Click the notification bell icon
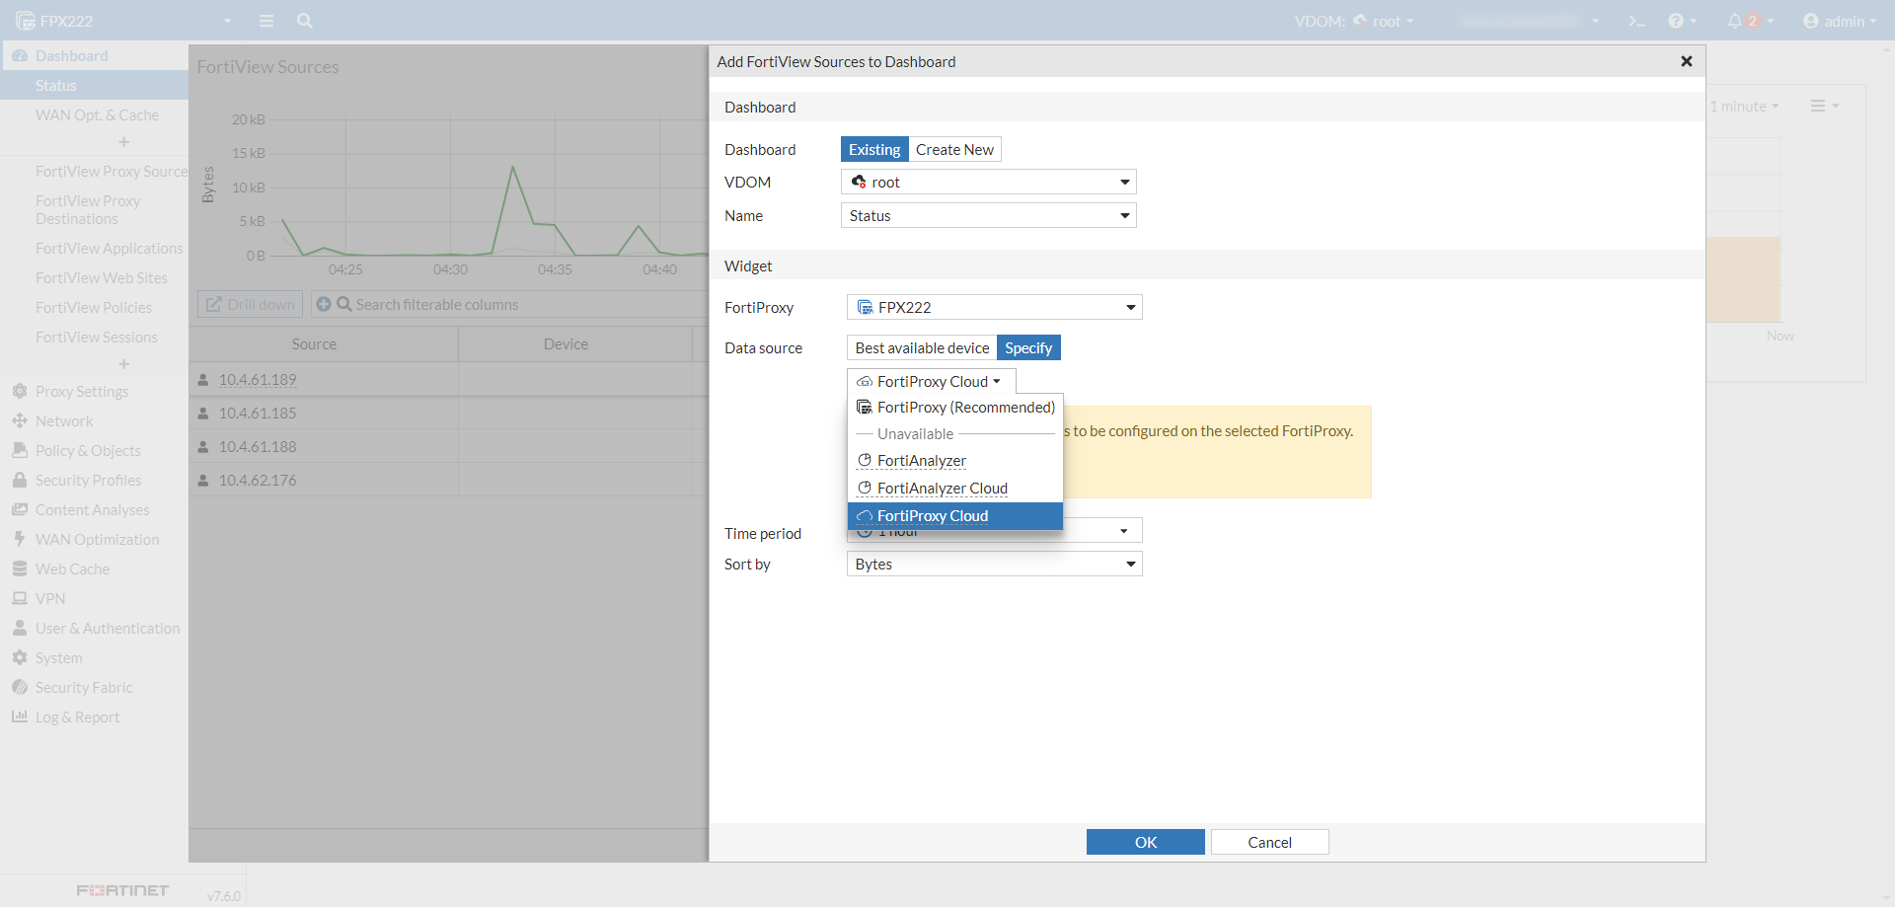The width and height of the screenshot is (1895, 907). [1735, 21]
